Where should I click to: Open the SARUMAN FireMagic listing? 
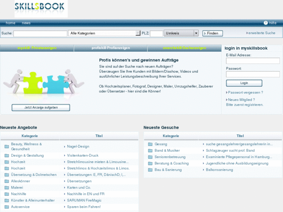[84, 200]
